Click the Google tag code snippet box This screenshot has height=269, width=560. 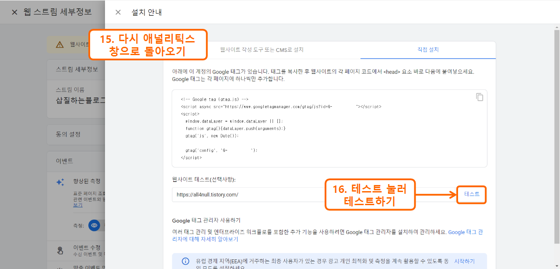(329, 128)
